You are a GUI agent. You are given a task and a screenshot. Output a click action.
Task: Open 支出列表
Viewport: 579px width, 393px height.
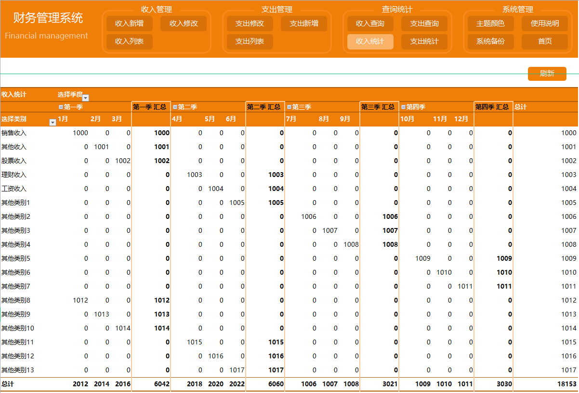click(x=250, y=41)
